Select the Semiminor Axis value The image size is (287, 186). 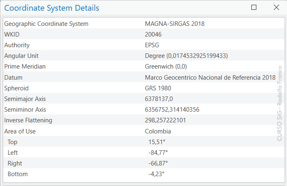pos(172,110)
